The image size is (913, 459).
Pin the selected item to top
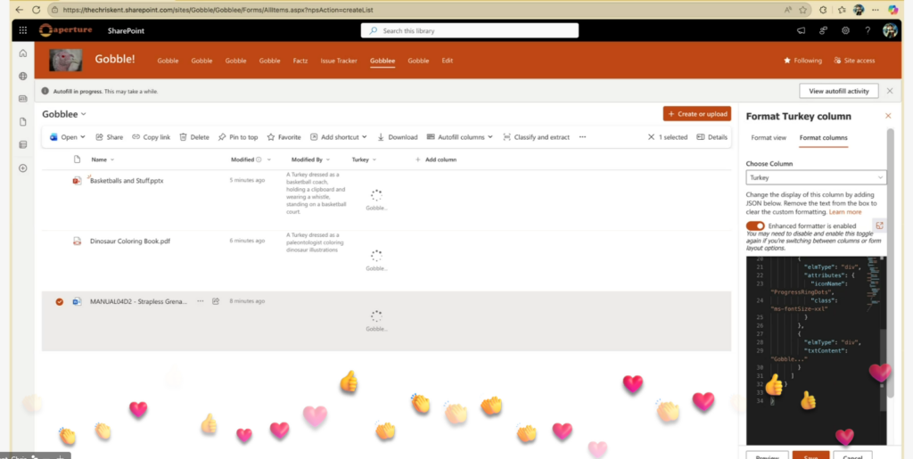tap(238, 137)
